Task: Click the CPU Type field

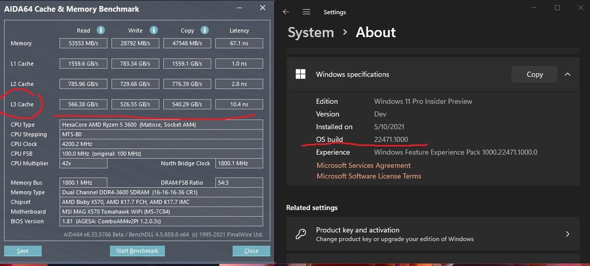Action: 161,125
